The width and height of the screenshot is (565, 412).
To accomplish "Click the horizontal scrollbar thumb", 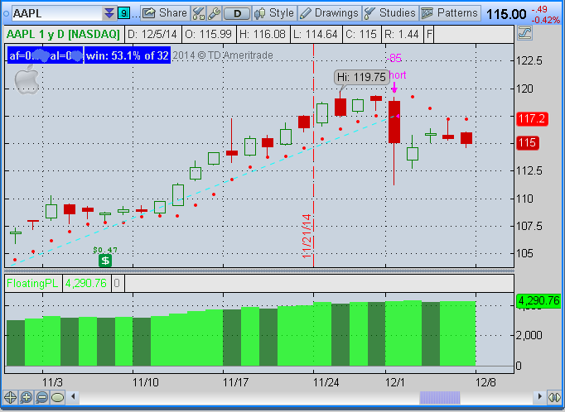I will pyautogui.click(x=440, y=397).
